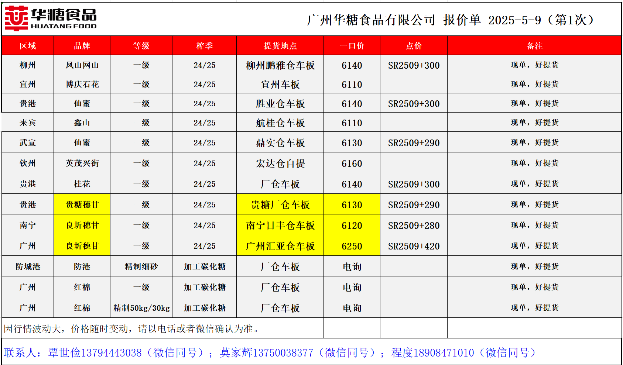The width and height of the screenshot is (623, 365).
Task: Select the yellow 贵糖穗甘 brand cell
Action: coord(82,204)
